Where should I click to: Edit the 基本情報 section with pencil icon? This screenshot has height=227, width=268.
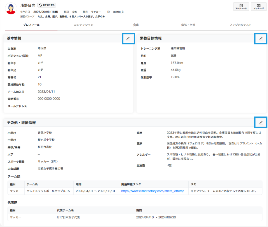click(128, 38)
